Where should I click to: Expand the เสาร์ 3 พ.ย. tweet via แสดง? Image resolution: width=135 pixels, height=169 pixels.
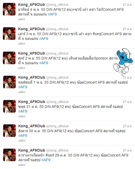[x=22, y=44]
